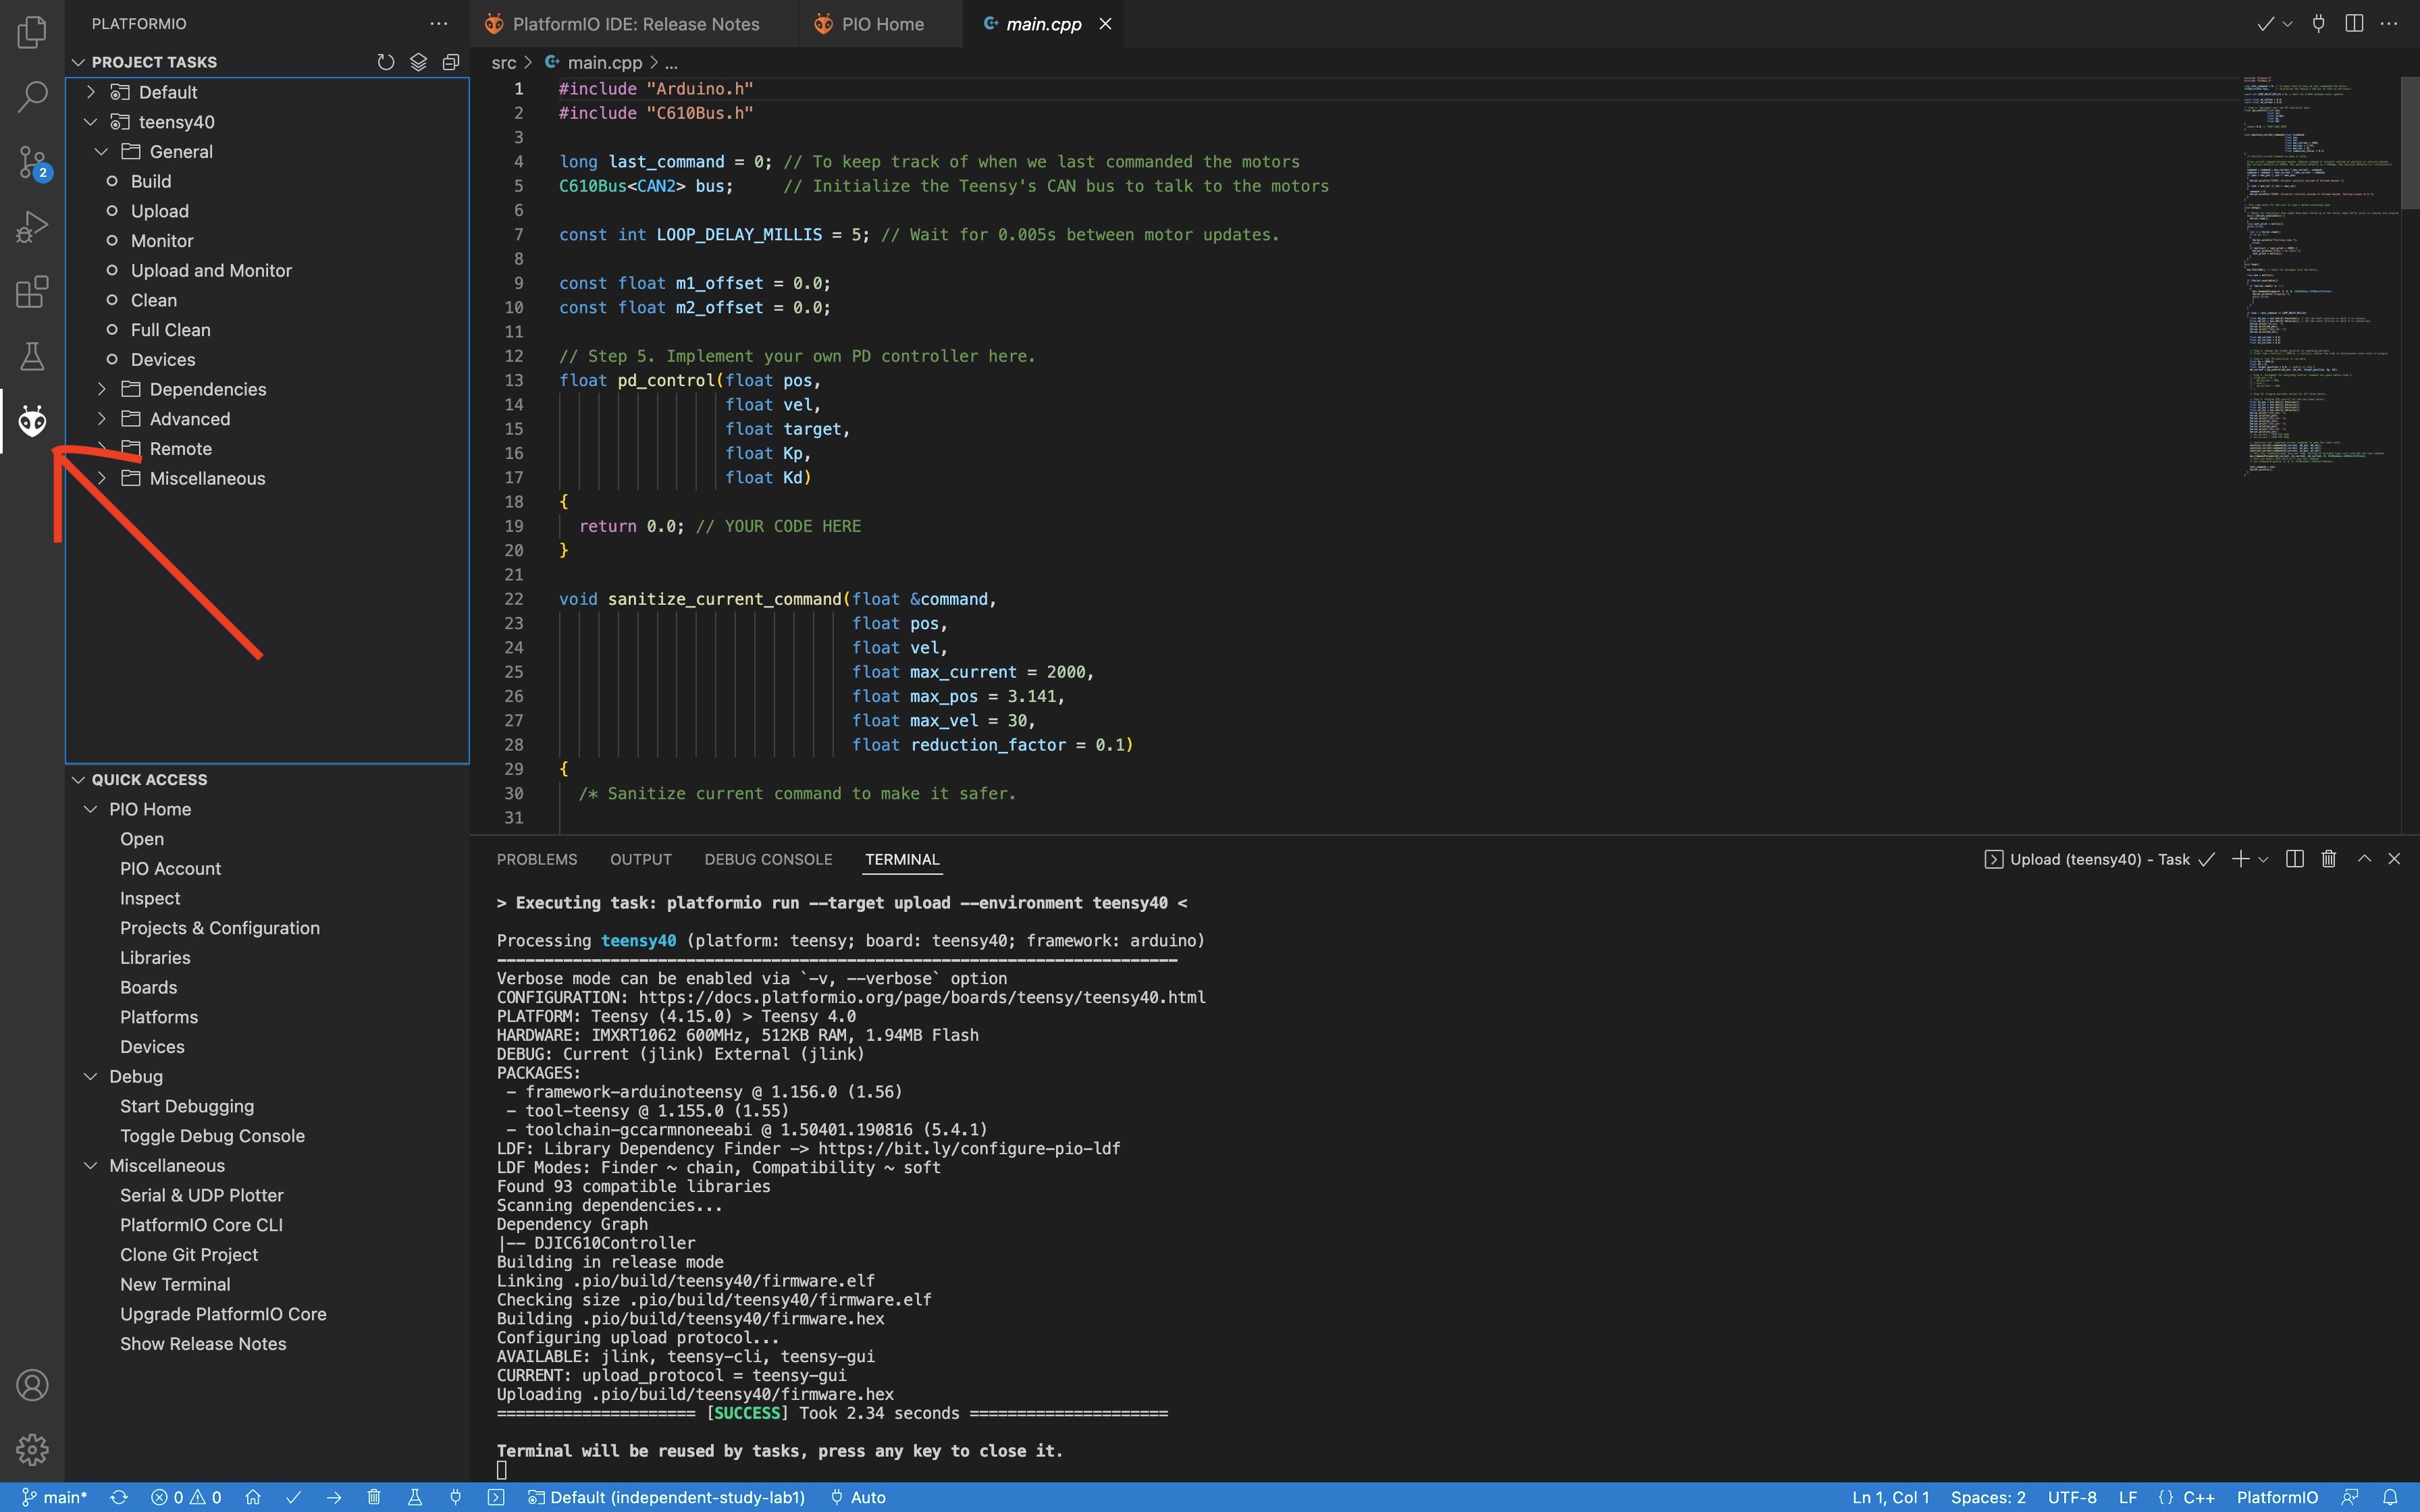Change language mode C++ in status bar
Image resolution: width=2420 pixels, height=1512 pixels.
pyautogui.click(x=2198, y=1497)
